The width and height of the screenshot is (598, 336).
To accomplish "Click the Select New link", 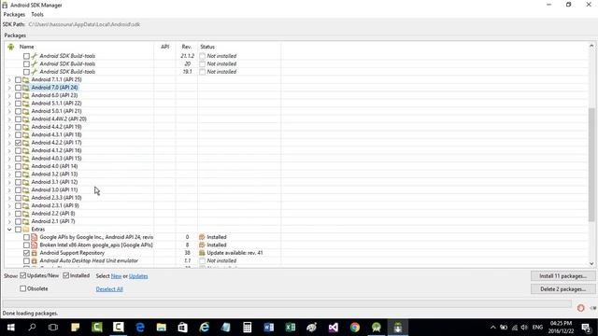I will (116, 276).
